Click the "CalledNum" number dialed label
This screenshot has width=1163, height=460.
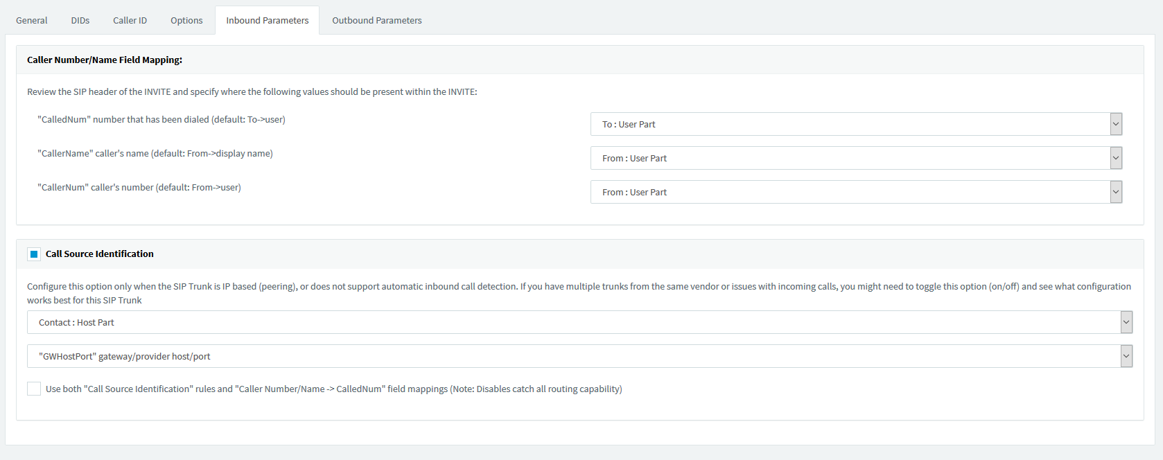pyautogui.click(x=161, y=120)
